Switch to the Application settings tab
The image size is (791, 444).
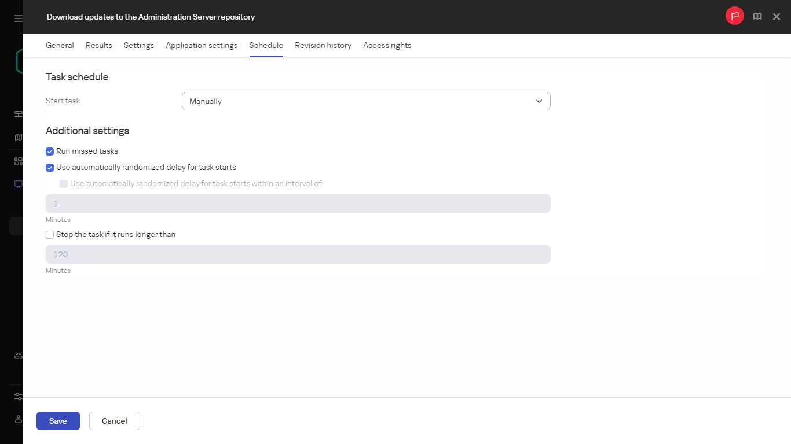click(202, 45)
